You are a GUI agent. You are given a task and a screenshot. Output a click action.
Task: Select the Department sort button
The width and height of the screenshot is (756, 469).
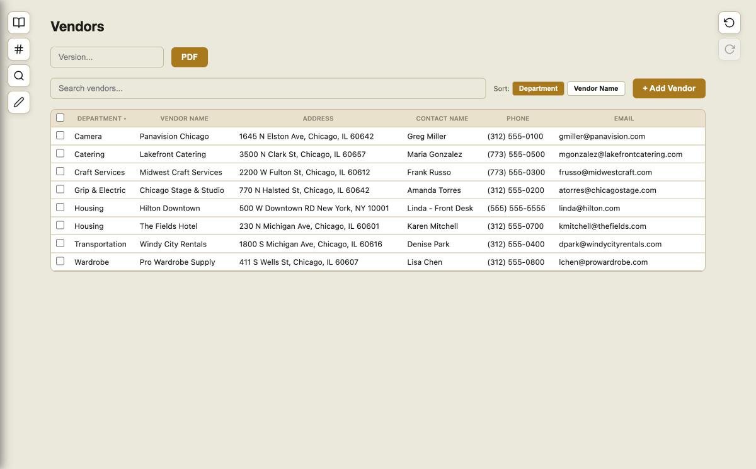538,88
